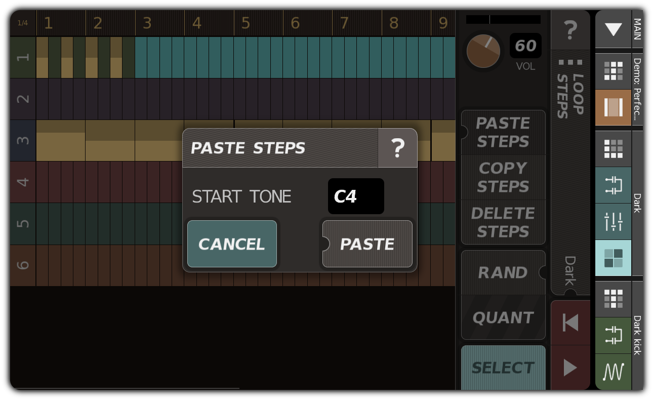
Task: Click the main help question mark icon
Action: coord(570,30)
